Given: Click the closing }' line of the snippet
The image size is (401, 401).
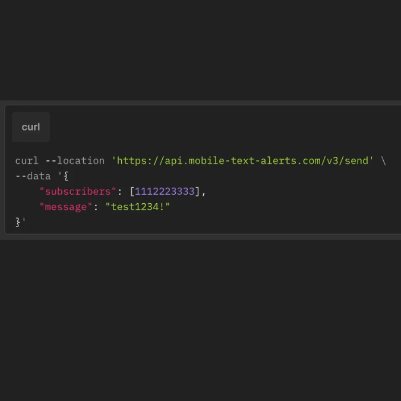Looking at the screenshot, I should click(20, 222).
